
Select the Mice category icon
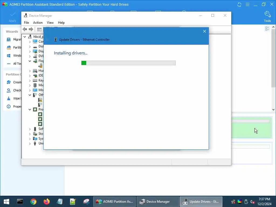click(35, 85)
